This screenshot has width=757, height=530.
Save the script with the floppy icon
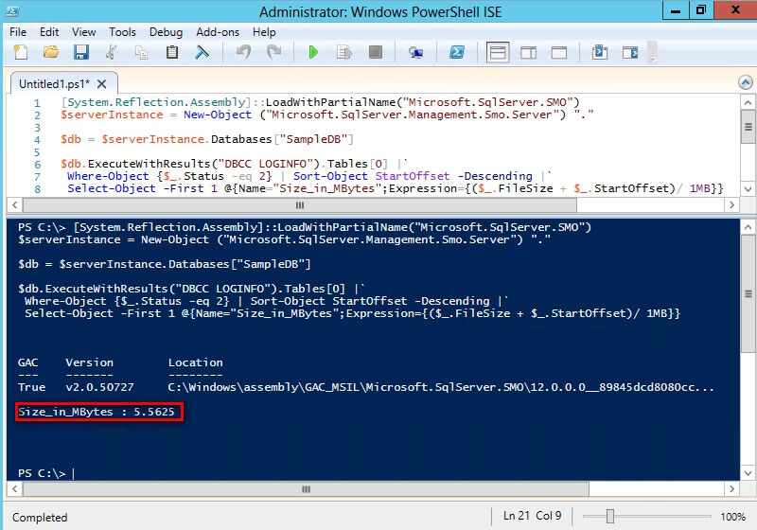[x=80, y=52]
